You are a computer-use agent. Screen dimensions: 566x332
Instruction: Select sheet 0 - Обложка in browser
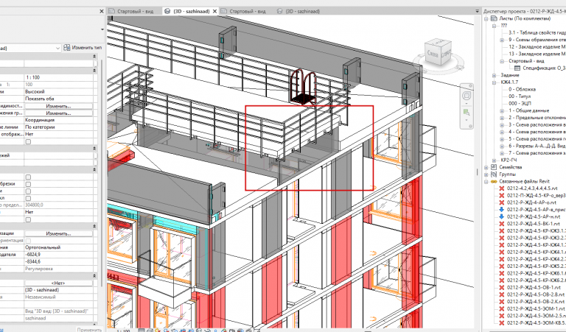[x=522, y=89]
